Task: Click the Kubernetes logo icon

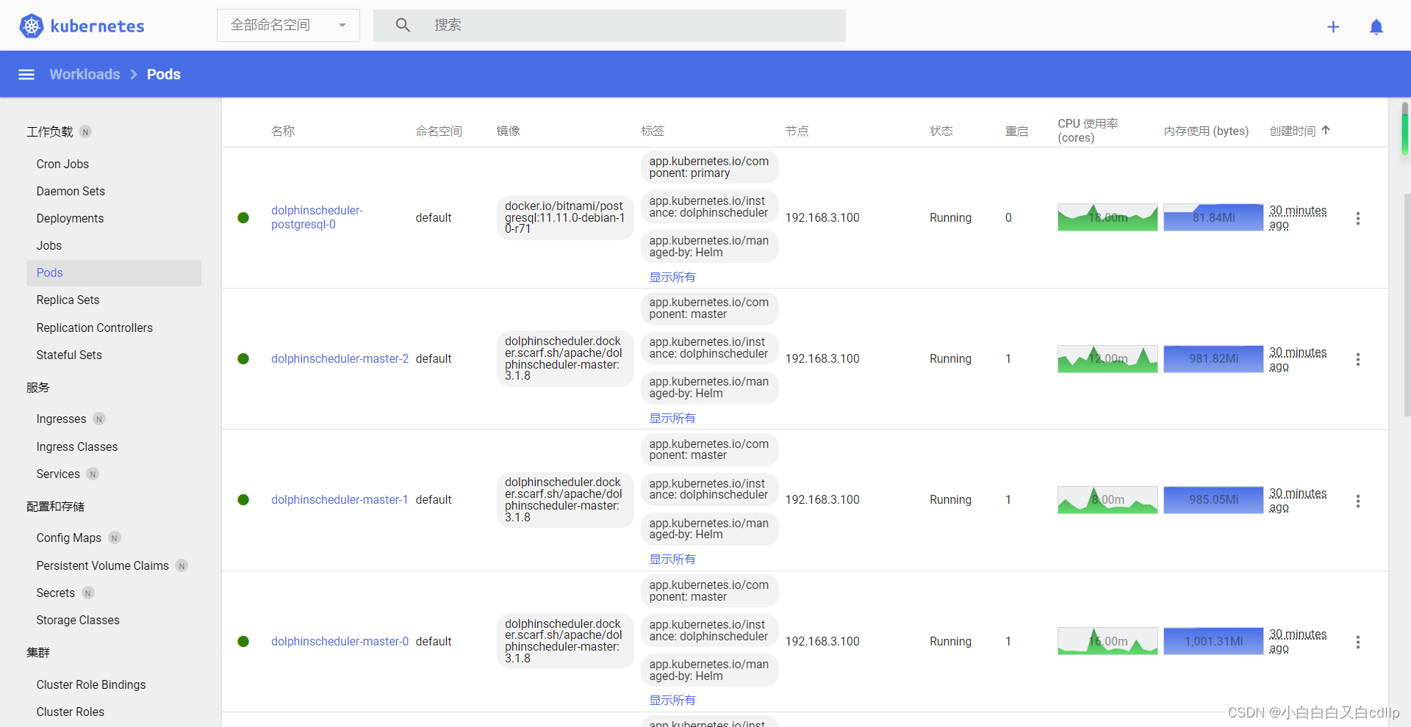Action: tap(31, 26)
